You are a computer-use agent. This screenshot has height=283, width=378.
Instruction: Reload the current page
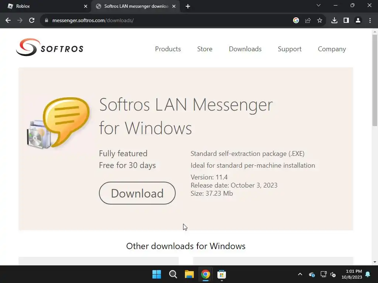click(32, 21)
